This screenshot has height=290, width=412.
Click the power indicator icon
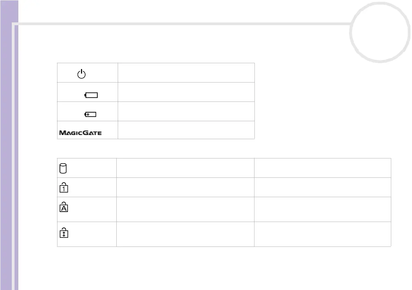[x=81, y=74]
